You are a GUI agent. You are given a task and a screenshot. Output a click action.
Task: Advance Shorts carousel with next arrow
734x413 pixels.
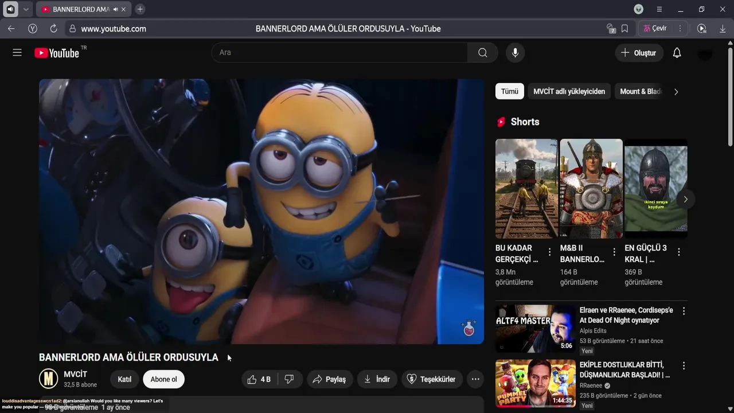click(685, 199)
